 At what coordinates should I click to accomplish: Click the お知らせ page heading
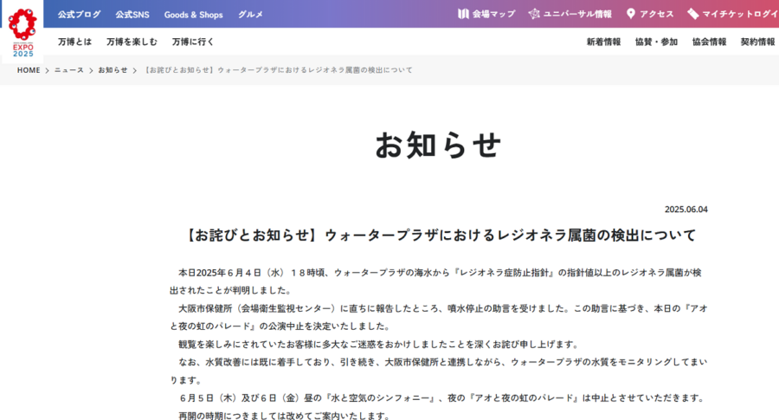coord(438,145)
